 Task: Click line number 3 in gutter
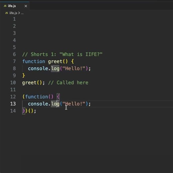[x=14, y=33]
